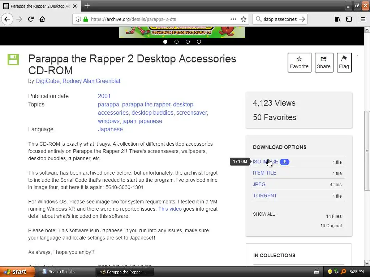Open the 'japanese' topic link
The image size is (370, 277).
click(x=151, y=121)
